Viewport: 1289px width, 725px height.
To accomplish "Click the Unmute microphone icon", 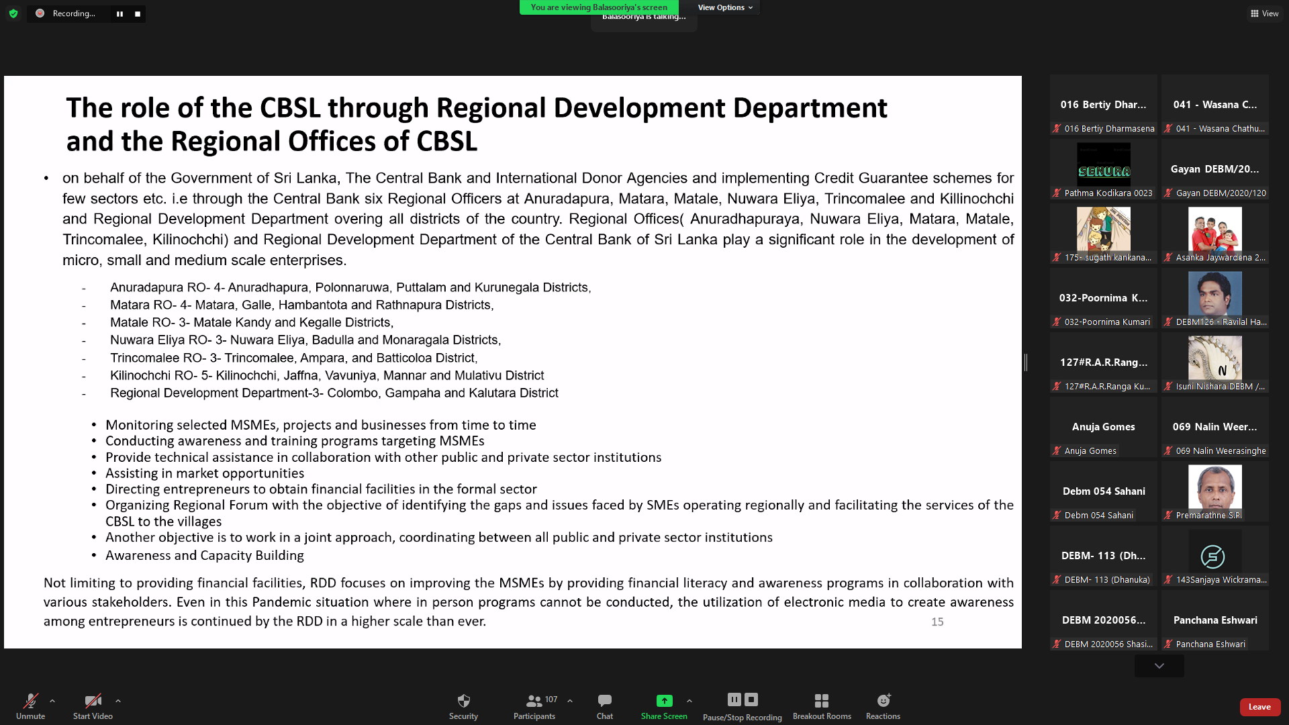I will (x=31, y=701).
